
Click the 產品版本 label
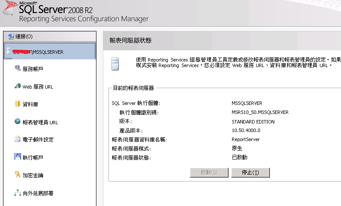coord(131,131)
